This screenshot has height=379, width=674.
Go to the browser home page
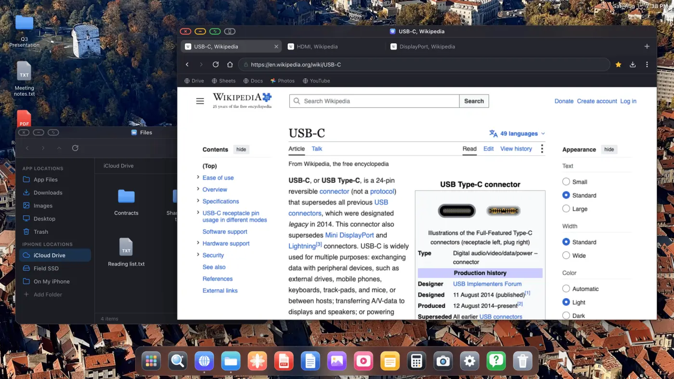pyautogui.click(x=230, y=64)
